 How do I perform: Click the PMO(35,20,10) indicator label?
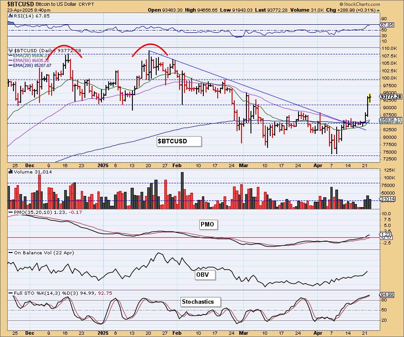[45, 212]
